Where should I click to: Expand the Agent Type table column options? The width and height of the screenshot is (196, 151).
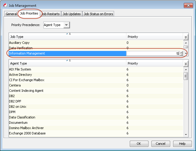pyautogui.click(x=186, y=64)
